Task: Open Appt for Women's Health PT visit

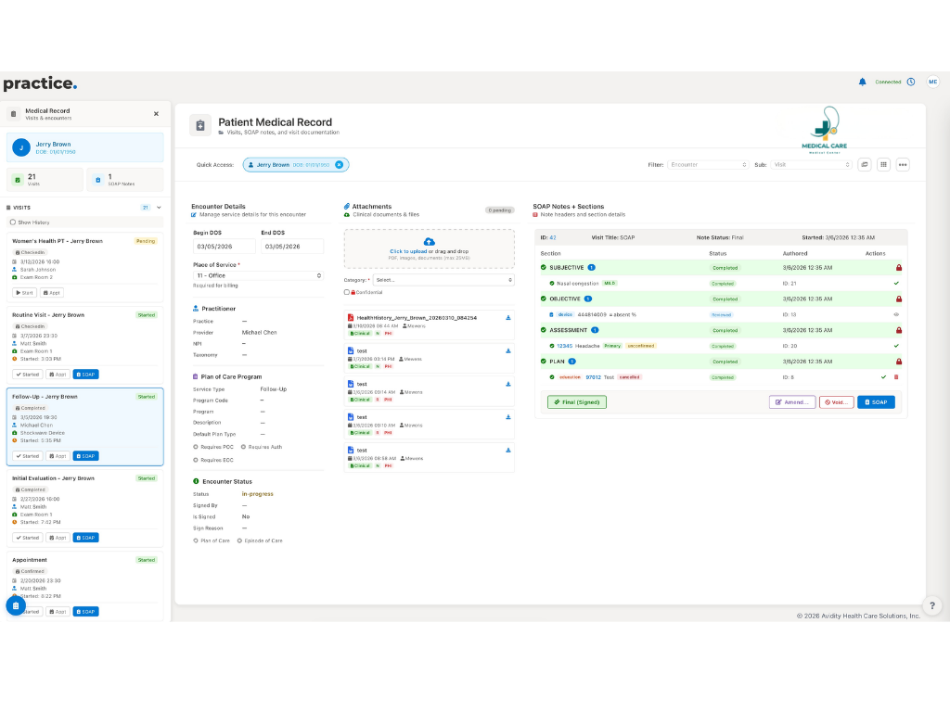Action: (x=52, y=292)
